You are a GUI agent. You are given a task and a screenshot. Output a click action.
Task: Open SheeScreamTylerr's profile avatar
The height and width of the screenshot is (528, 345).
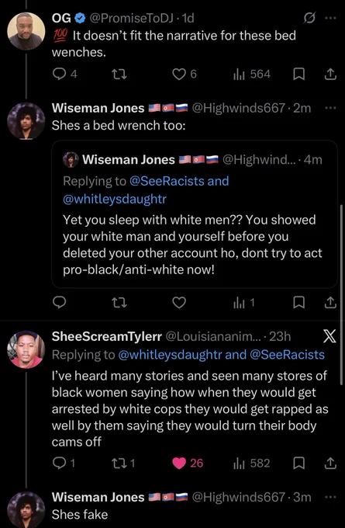point(26,349)
